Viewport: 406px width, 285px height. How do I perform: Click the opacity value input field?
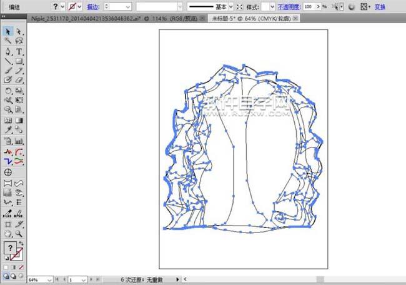click(x=309, y=7)
